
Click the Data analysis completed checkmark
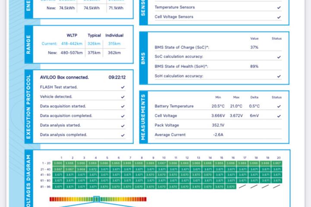123,135
